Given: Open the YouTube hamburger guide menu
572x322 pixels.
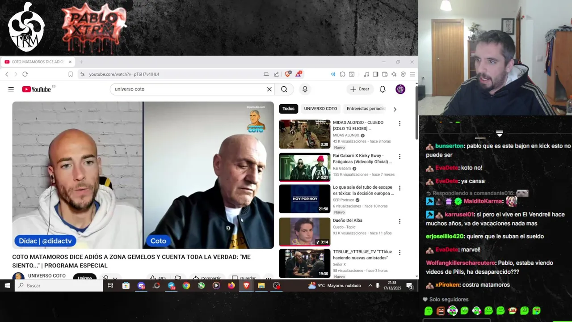Looking at the screenshot, I should 11,89.
